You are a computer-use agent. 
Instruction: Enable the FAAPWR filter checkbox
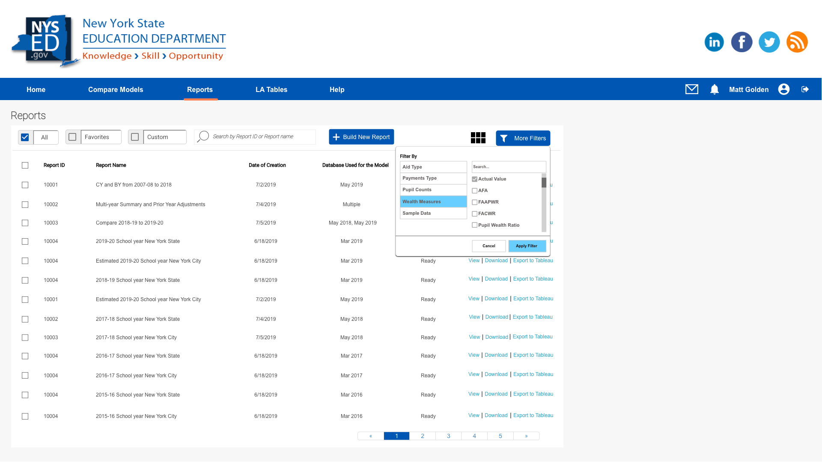tap(474, 202)
